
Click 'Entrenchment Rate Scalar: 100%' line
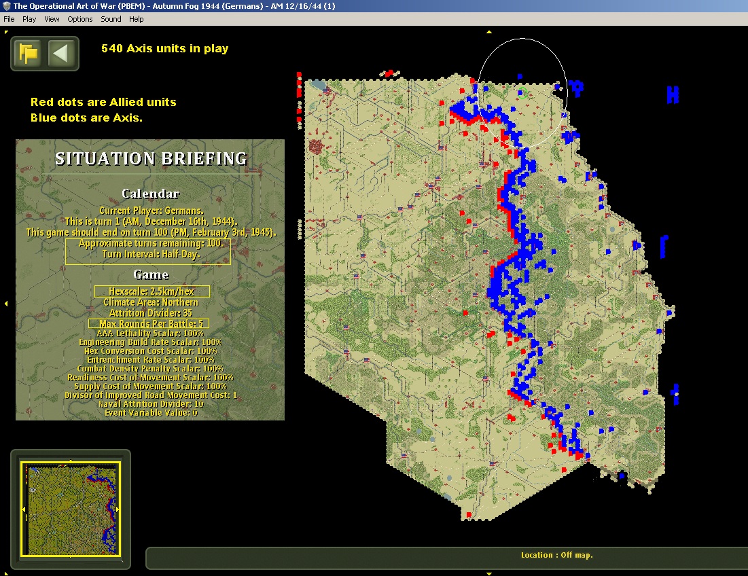click(151, 360)
